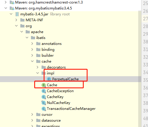Click the mybatis-3.4.5.jar archive icon
The height and width of the screenshot is (127, 148).
click(x=17, y=14)
